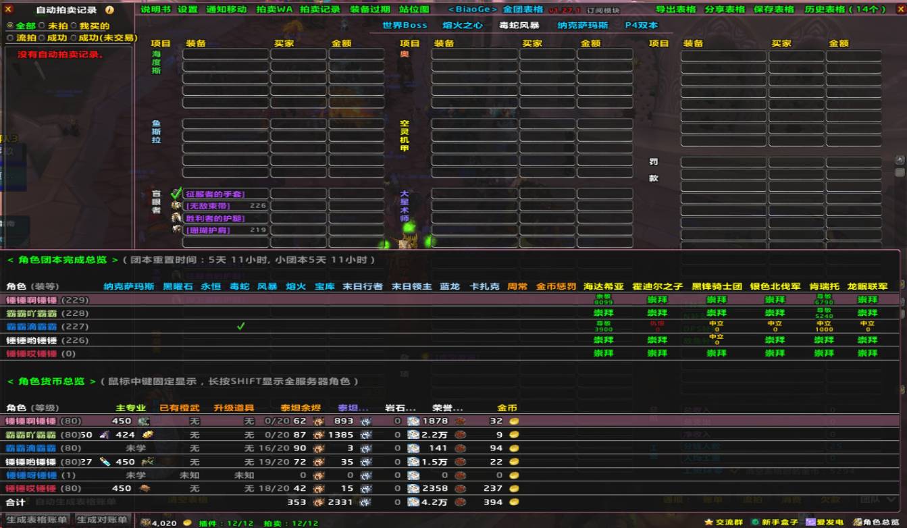Open the 设置 menu item
907x528 pixels.
188,9
